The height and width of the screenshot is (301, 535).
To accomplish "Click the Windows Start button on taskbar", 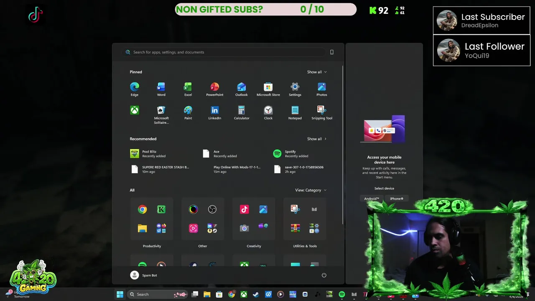I will click(120, 294).
